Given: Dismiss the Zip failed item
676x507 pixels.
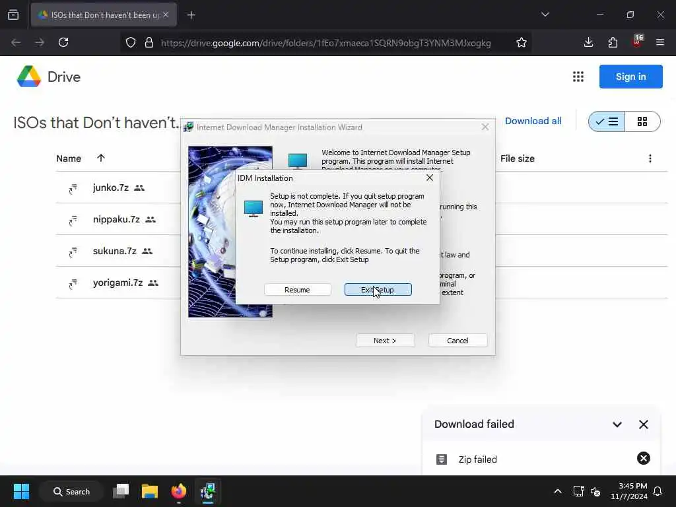Looking at the screenshot, I should point(643,458).
